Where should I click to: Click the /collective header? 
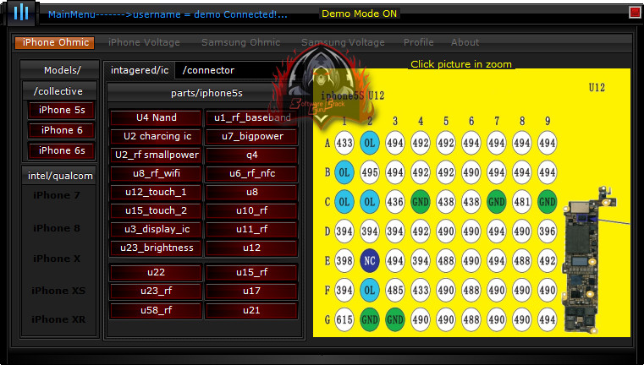[x=58, y=91]
